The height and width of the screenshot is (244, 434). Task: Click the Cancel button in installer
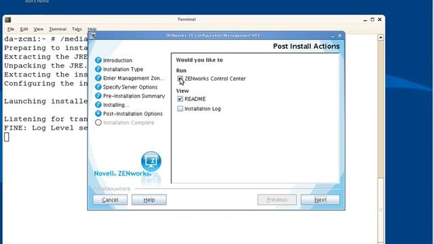[x=110, y=200]
